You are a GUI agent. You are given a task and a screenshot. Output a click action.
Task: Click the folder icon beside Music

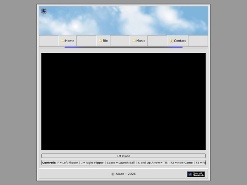(134, 41)
